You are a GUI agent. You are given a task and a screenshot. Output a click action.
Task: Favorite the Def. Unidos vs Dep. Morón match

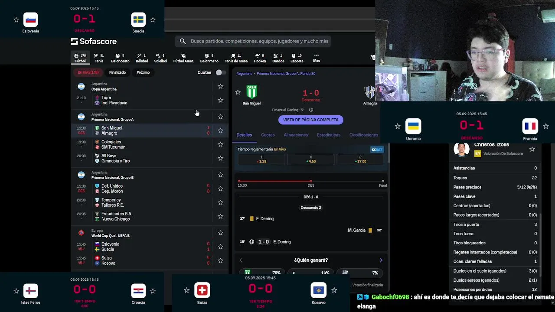coord(220,188)
